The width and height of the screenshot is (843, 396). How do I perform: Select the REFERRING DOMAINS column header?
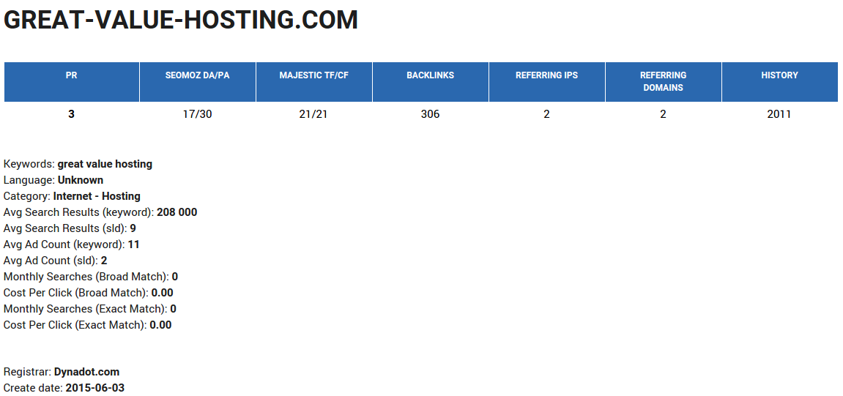(x=663, y=81)
